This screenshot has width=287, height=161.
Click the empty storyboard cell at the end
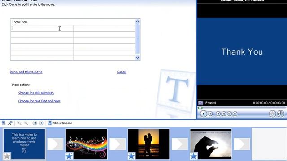[269, 144]
